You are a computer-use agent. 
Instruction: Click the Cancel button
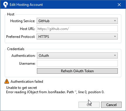click(111, 105)
